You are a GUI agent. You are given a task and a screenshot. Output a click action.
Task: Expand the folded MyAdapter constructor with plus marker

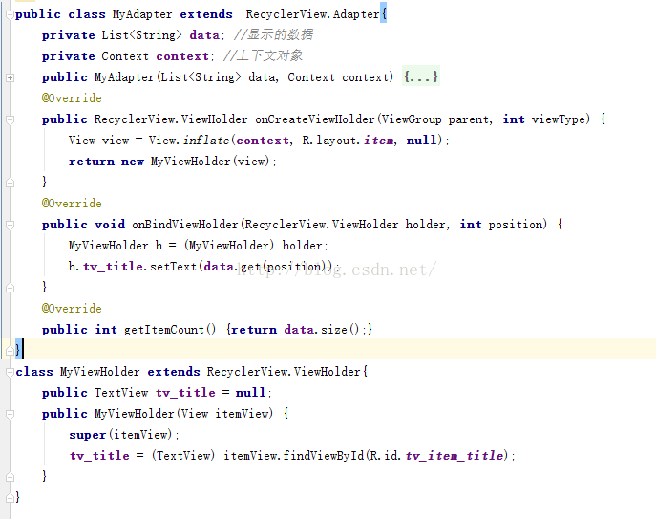click(10, 77)
